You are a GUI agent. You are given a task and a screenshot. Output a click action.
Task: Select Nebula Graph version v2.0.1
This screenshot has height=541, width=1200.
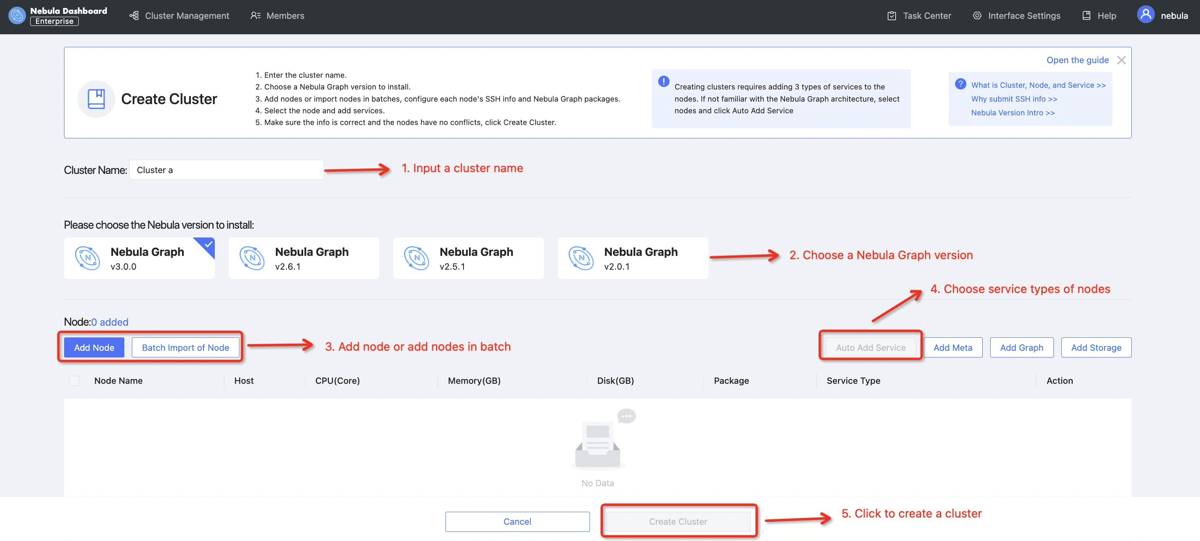click(x=633, y=258)
